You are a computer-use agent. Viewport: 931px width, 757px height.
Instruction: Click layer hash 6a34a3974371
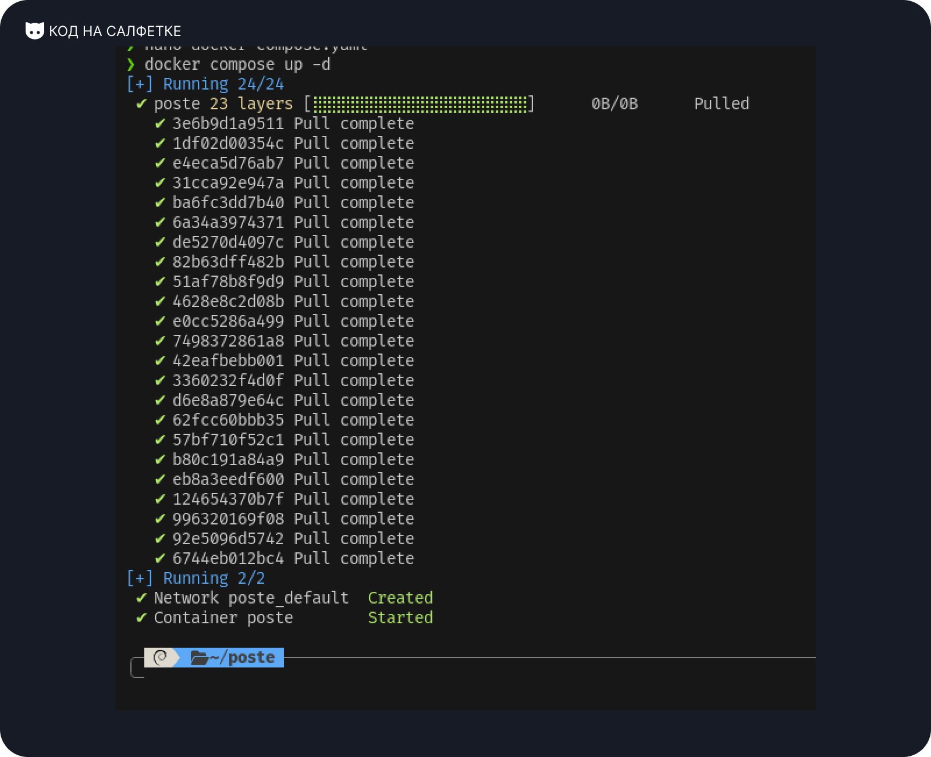tap(228, 222)
